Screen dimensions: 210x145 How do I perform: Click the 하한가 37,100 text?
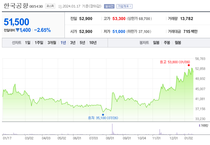139,32
